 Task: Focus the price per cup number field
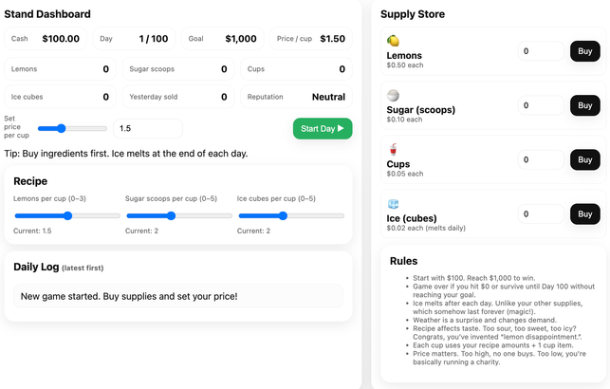pyautogui.click(x=147, y=128)
